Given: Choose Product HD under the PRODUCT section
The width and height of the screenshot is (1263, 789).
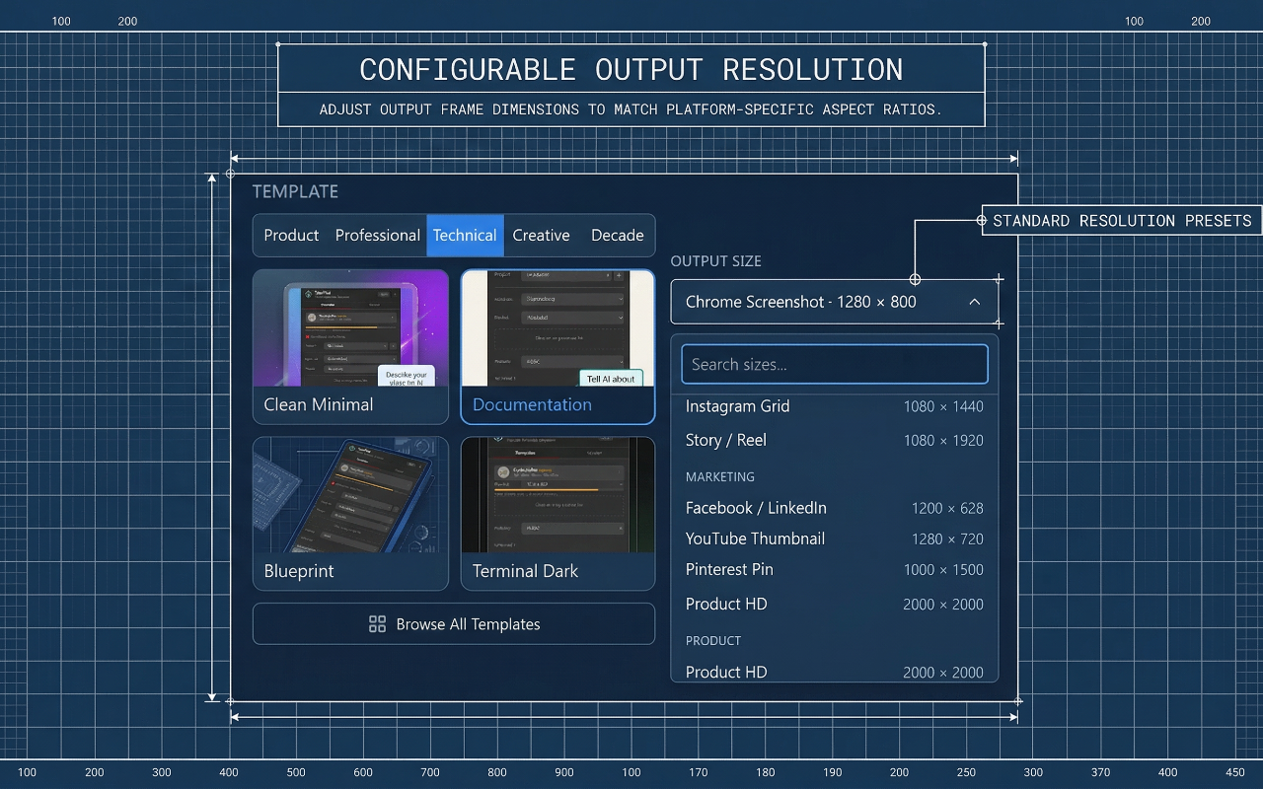Looking at the screenshot, I should 834,672.
